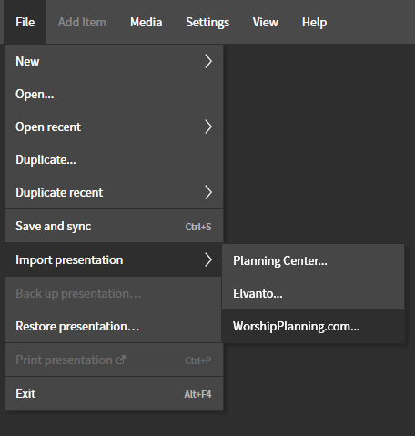Open the View menu
415x436 pixels.
click(266, 22)
